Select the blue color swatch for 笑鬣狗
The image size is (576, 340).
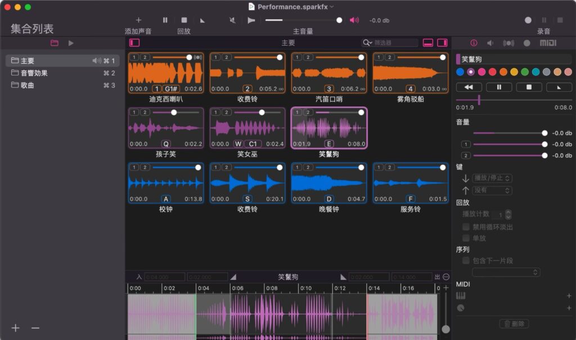click(x=460, y=71)
